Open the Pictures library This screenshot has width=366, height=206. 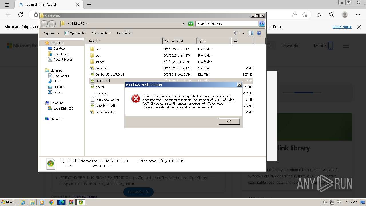coord(59,87)
